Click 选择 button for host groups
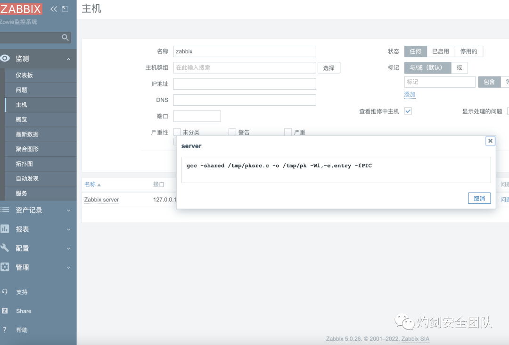The width and height of the screenshot is (509, 345). point(329,67)
